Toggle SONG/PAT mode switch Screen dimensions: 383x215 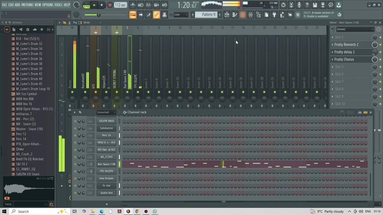tap(86, 5)
